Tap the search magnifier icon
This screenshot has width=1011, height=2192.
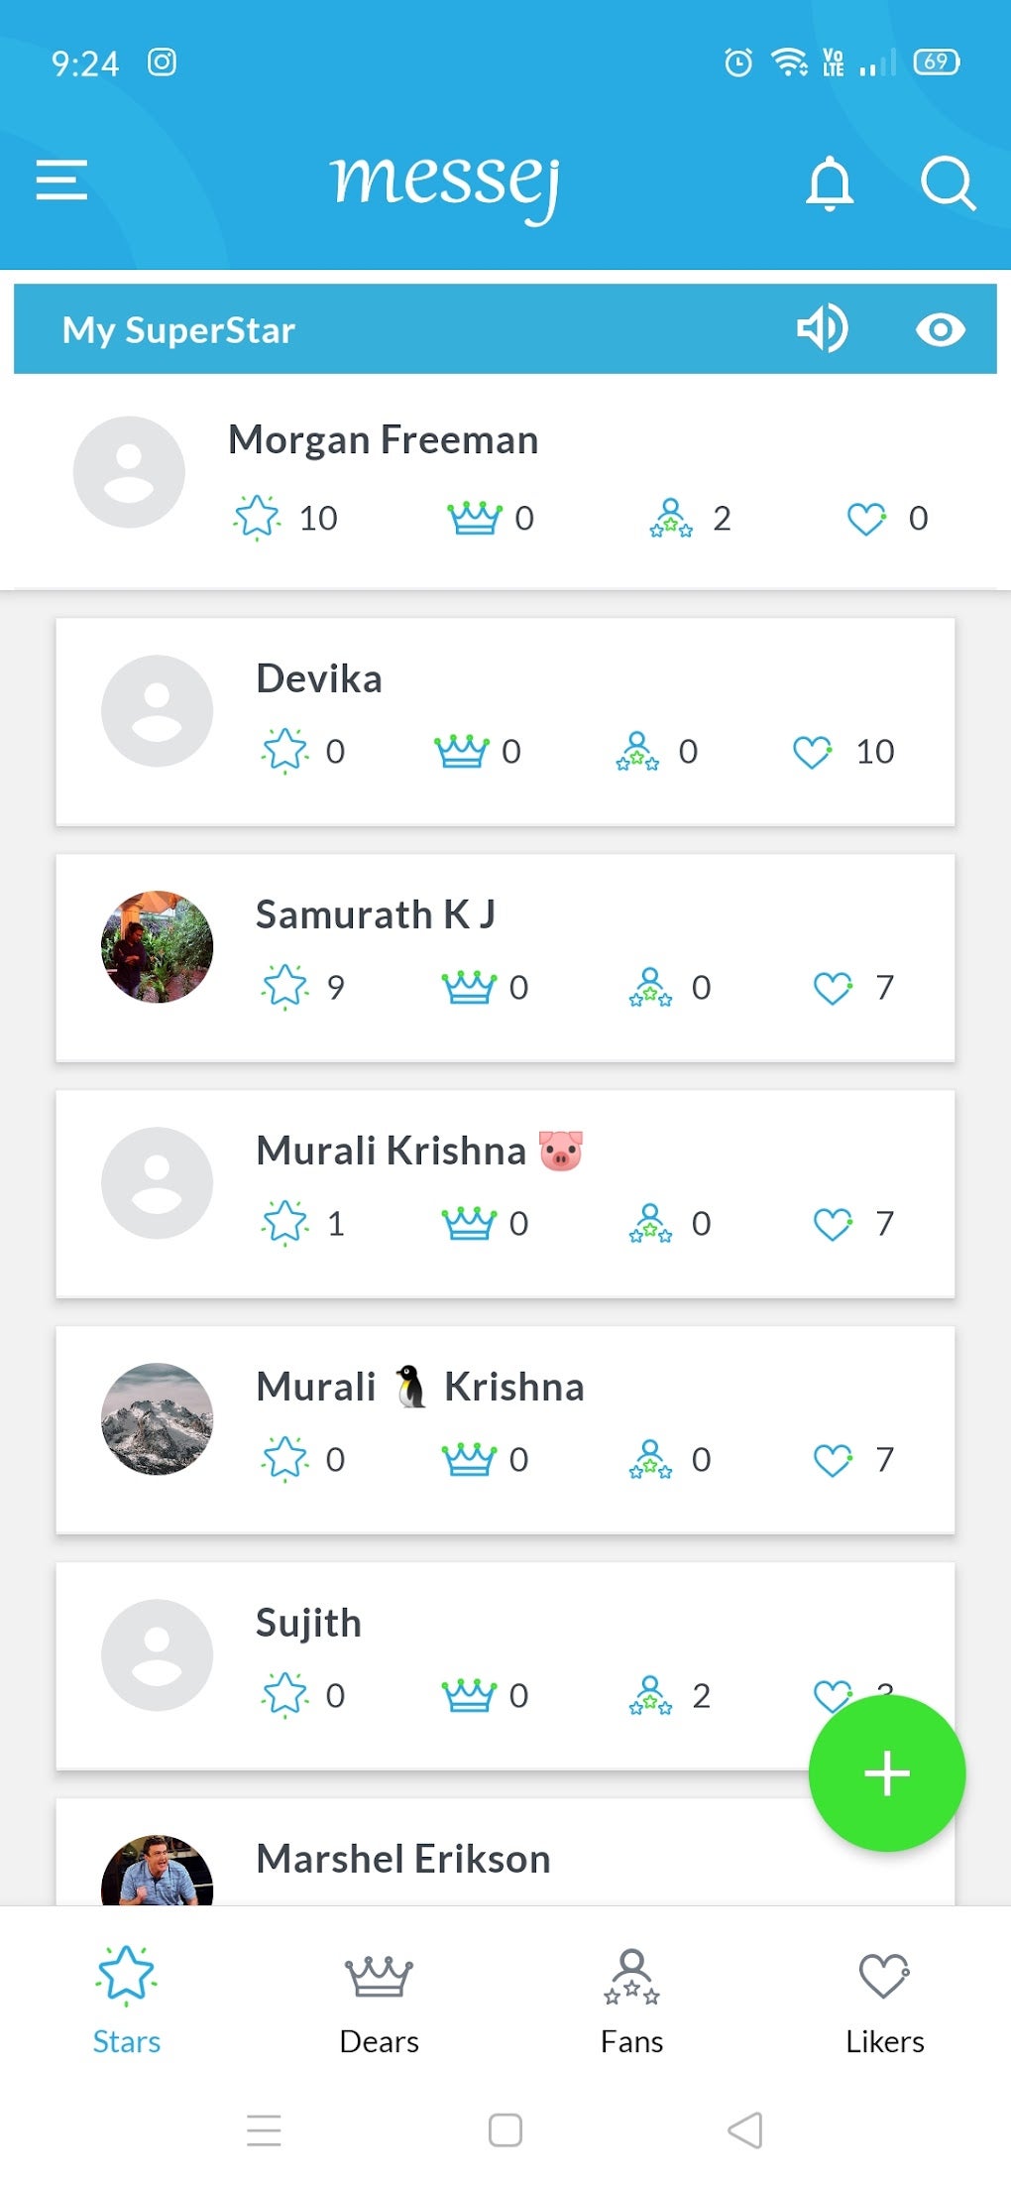click(x=948, y=183)
